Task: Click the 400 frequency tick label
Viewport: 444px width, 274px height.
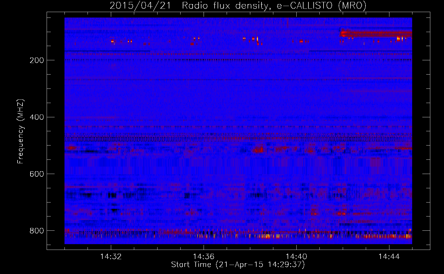Action: 36,117
